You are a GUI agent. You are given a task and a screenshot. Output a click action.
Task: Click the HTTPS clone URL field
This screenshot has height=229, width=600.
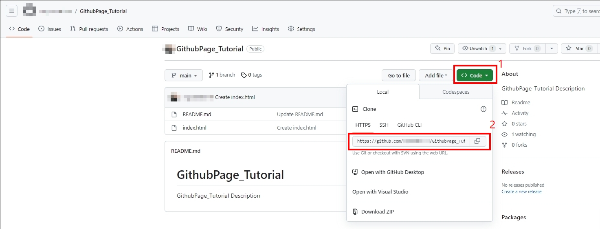(411, 141)
